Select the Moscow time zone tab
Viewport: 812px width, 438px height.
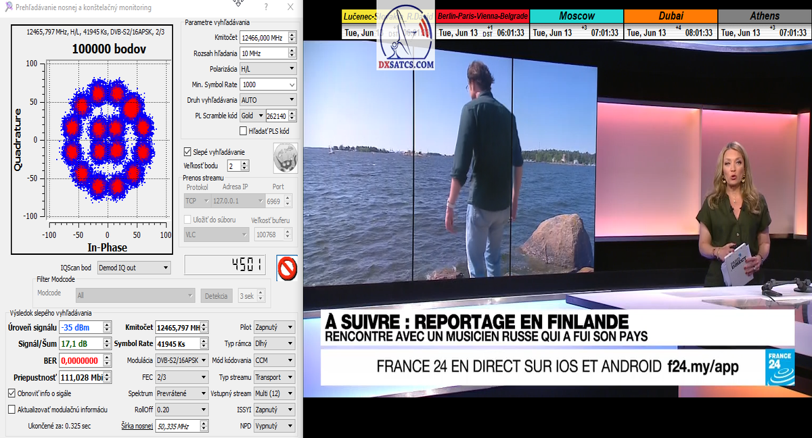577,16
